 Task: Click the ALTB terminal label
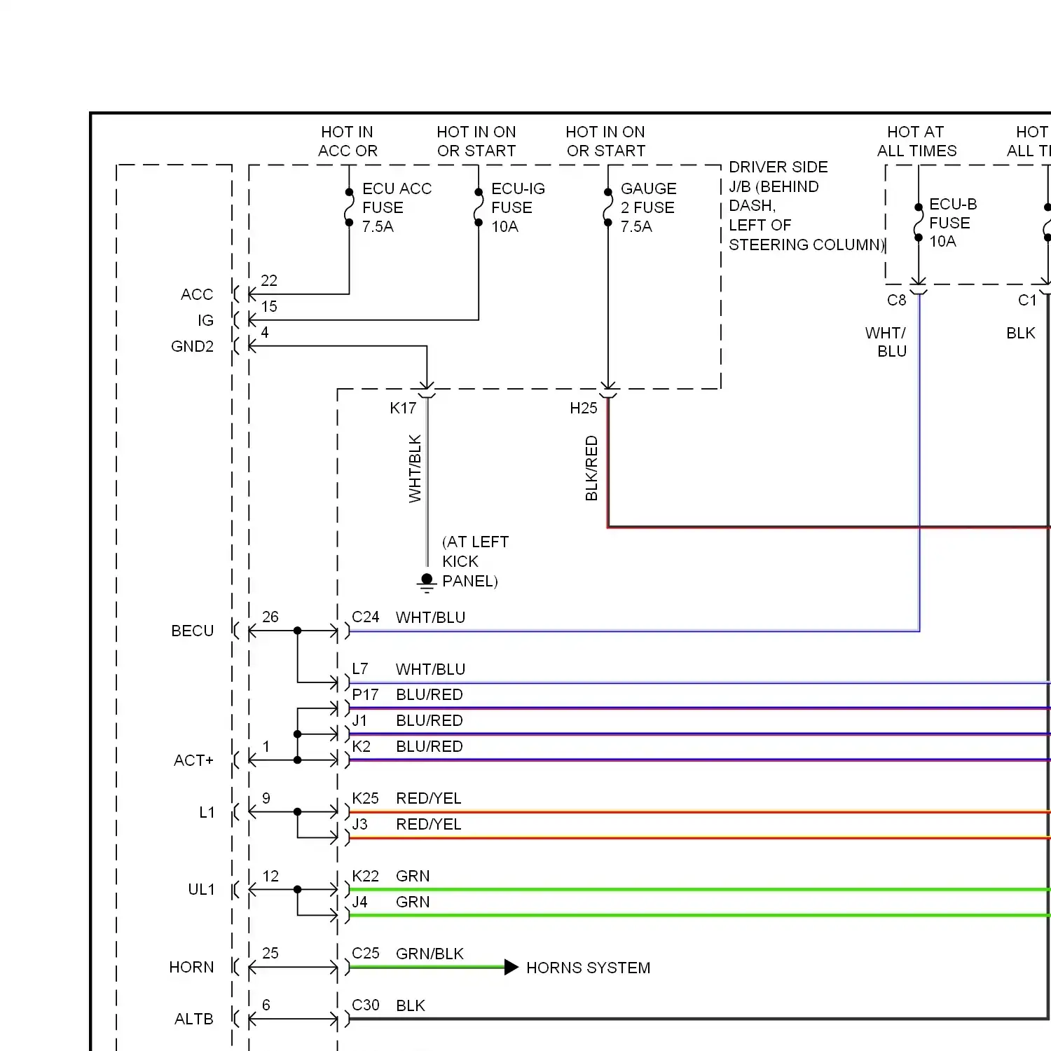[x=193, y=1019]
